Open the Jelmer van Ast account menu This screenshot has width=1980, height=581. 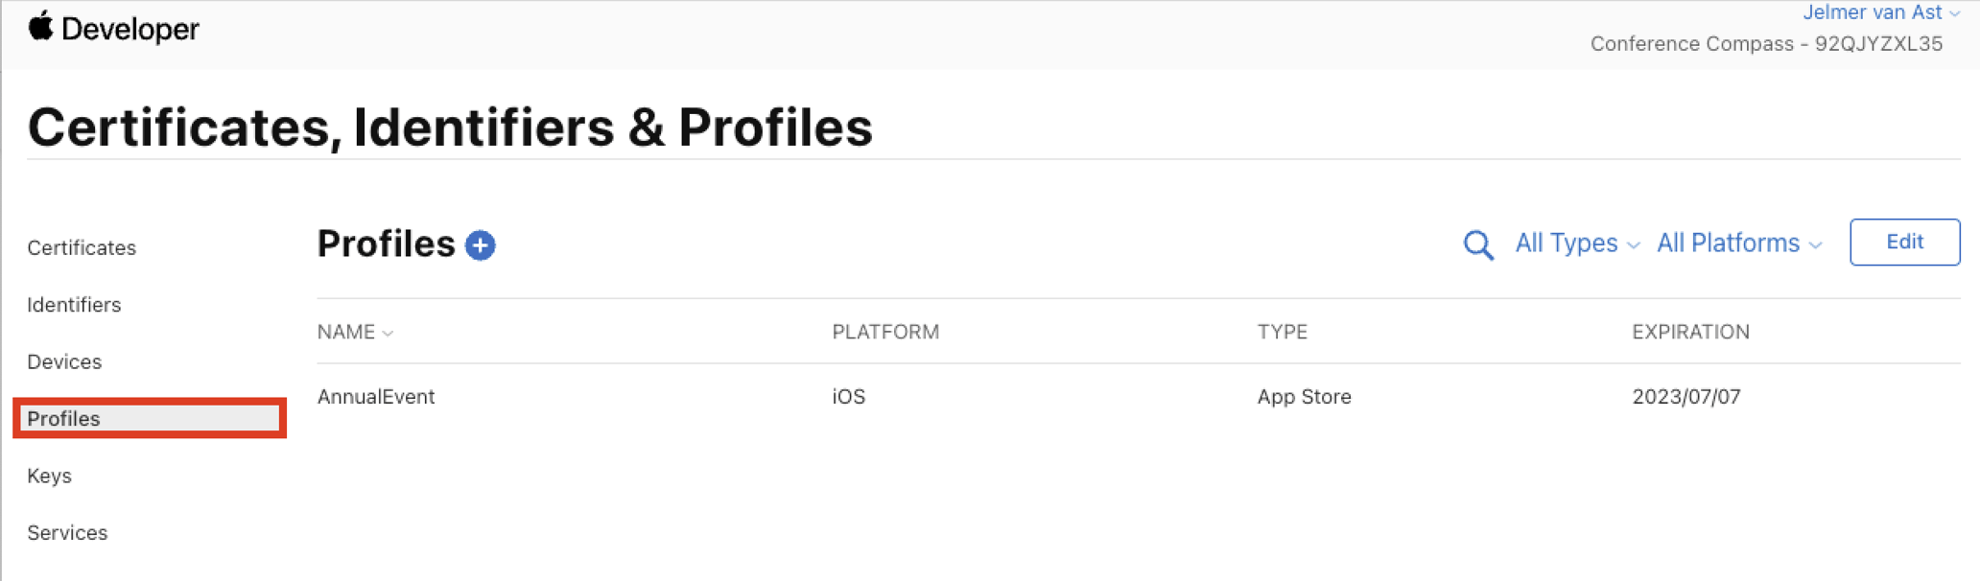(x=1881, y=12)
